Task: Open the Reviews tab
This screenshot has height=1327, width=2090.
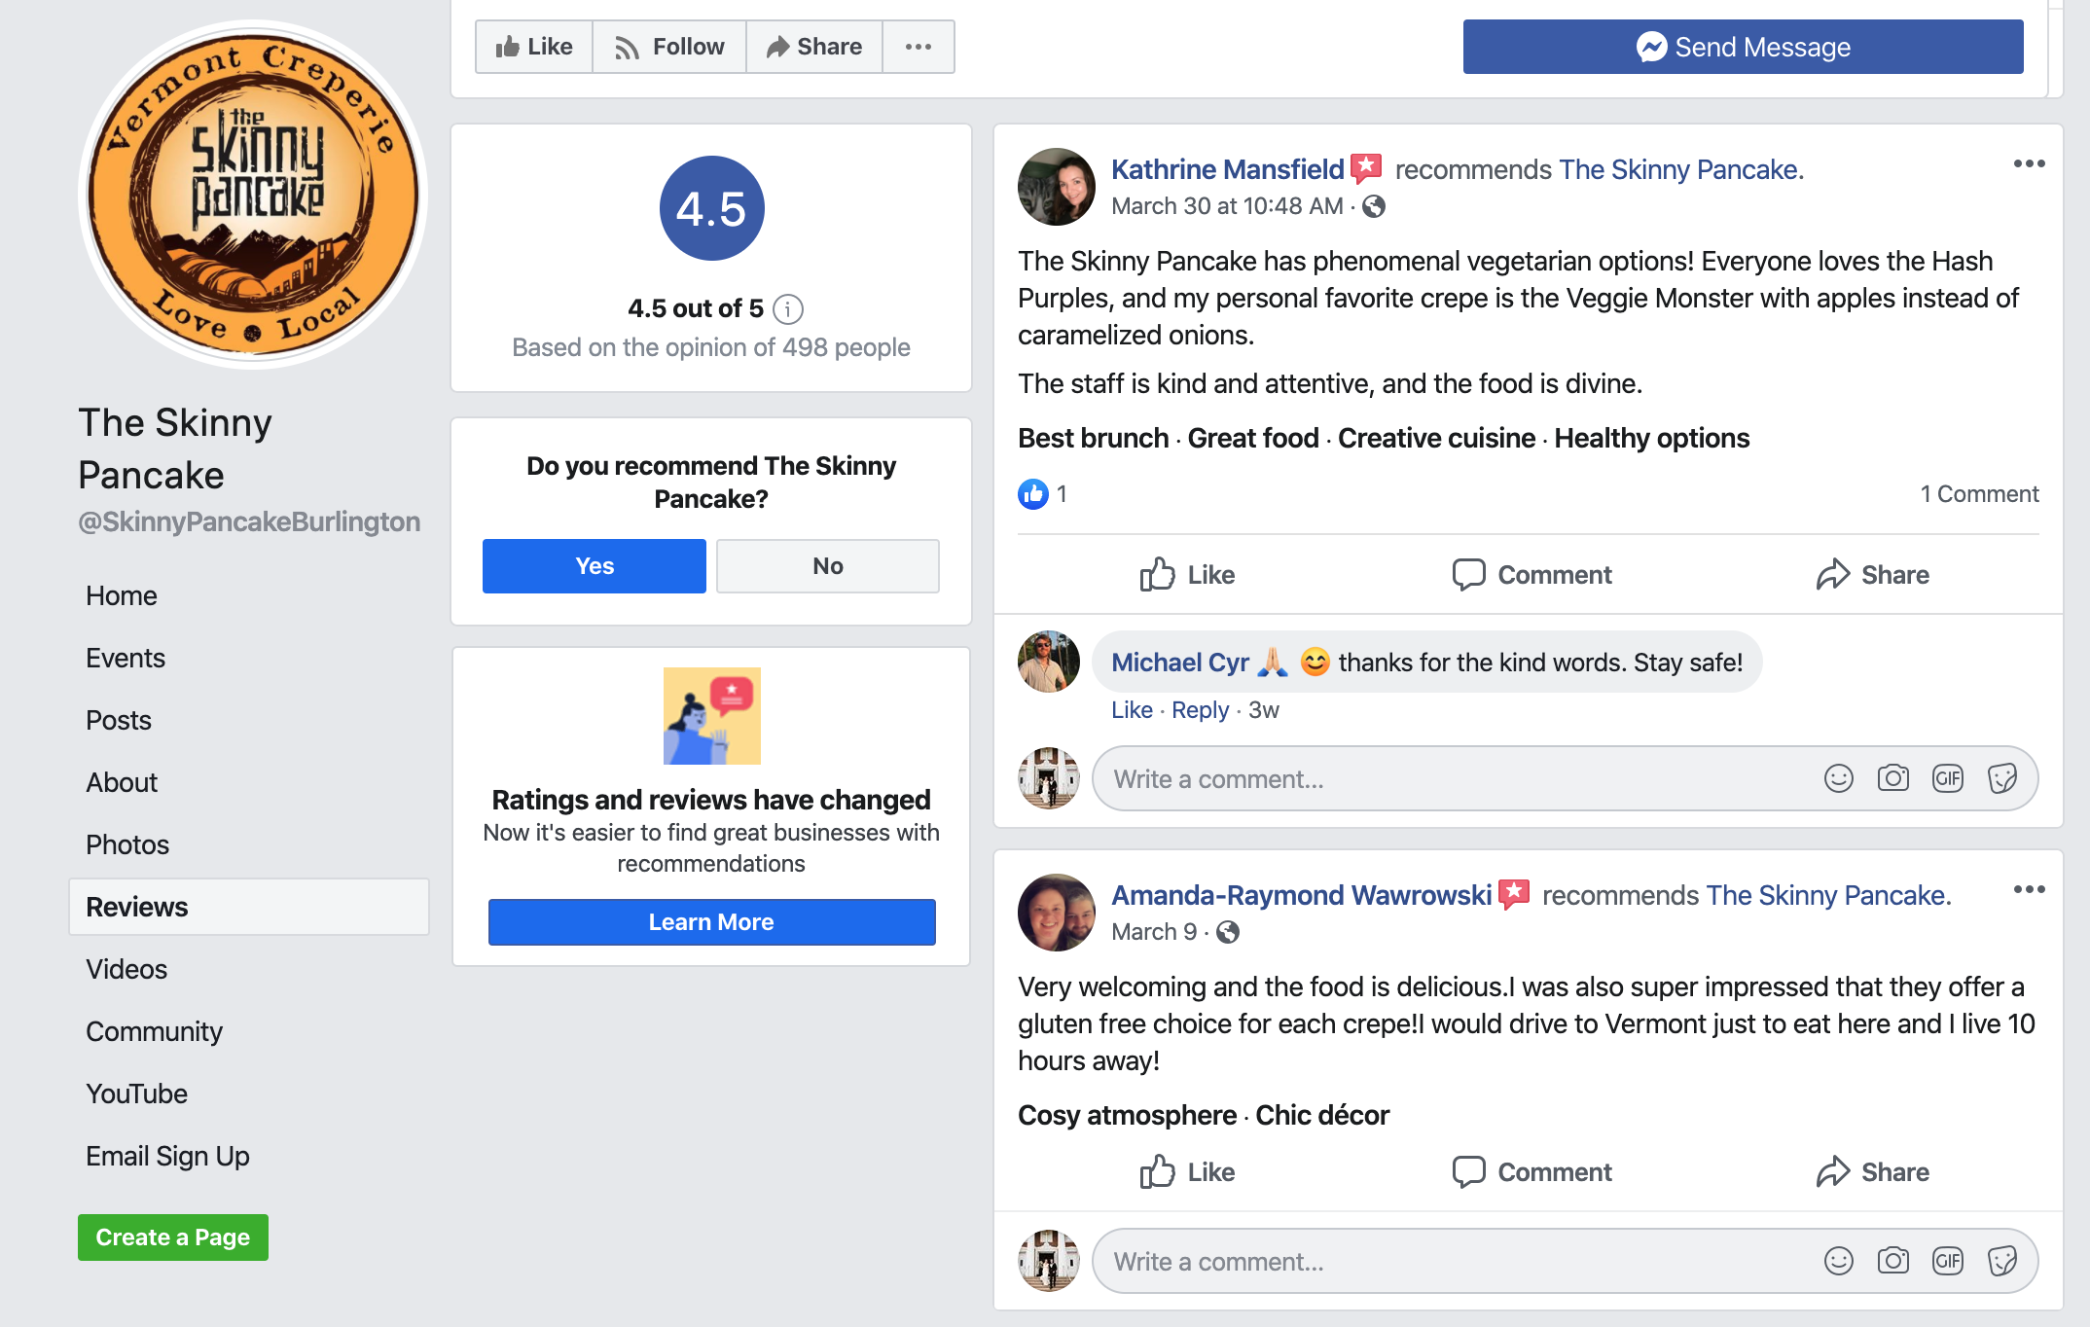Action: pyautogui.click(x=135, y=905)
